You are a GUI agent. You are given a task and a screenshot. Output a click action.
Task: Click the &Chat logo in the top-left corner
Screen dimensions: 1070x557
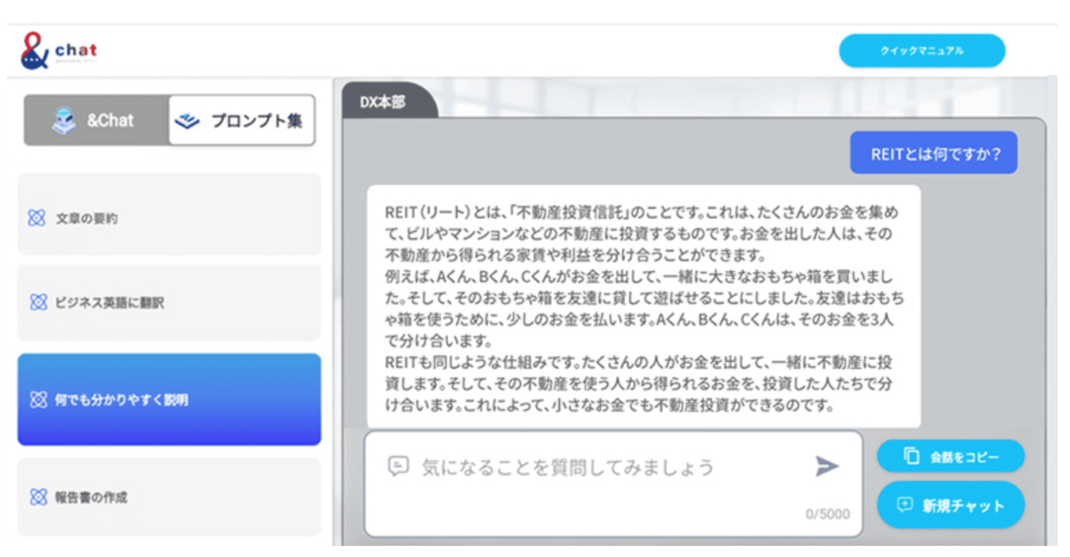click(56, 49)
